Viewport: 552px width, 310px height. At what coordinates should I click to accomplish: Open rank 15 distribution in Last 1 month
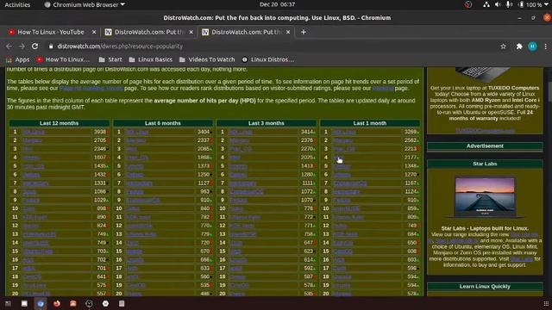pos(342,251)
